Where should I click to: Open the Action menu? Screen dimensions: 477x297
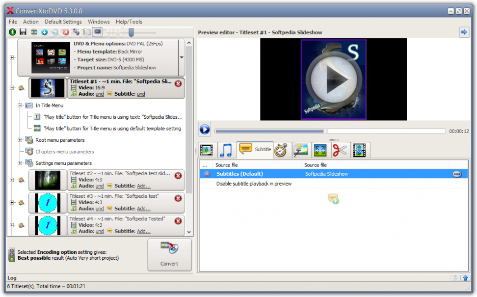30,22
